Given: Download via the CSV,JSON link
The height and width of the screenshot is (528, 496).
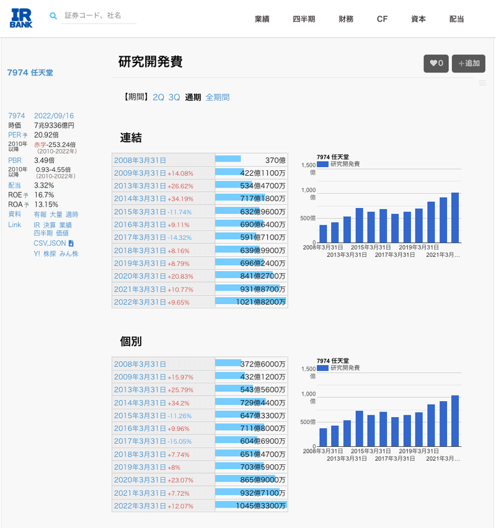Looking at the screenshot, I should pyautogui.click(x=50, y=243).
